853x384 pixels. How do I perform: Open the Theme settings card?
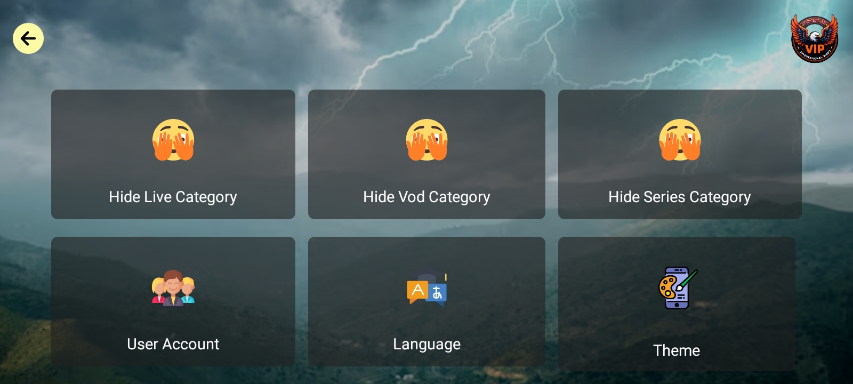tap(677, 304)
